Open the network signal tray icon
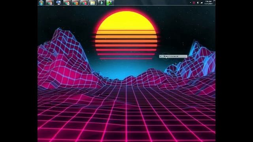The width and height of the screenshot is (253, 142). coord(202,3)
